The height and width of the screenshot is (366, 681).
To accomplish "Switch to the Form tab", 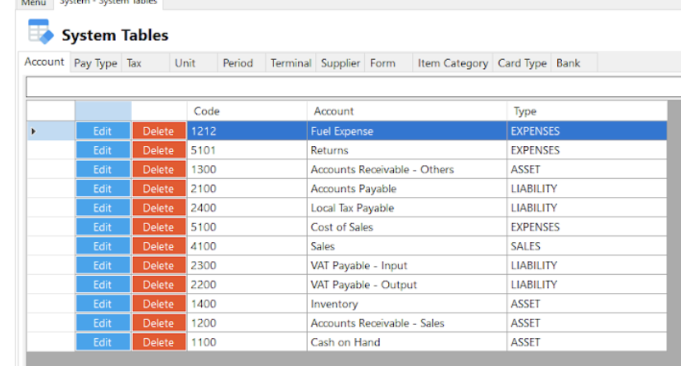I will 389,63.
